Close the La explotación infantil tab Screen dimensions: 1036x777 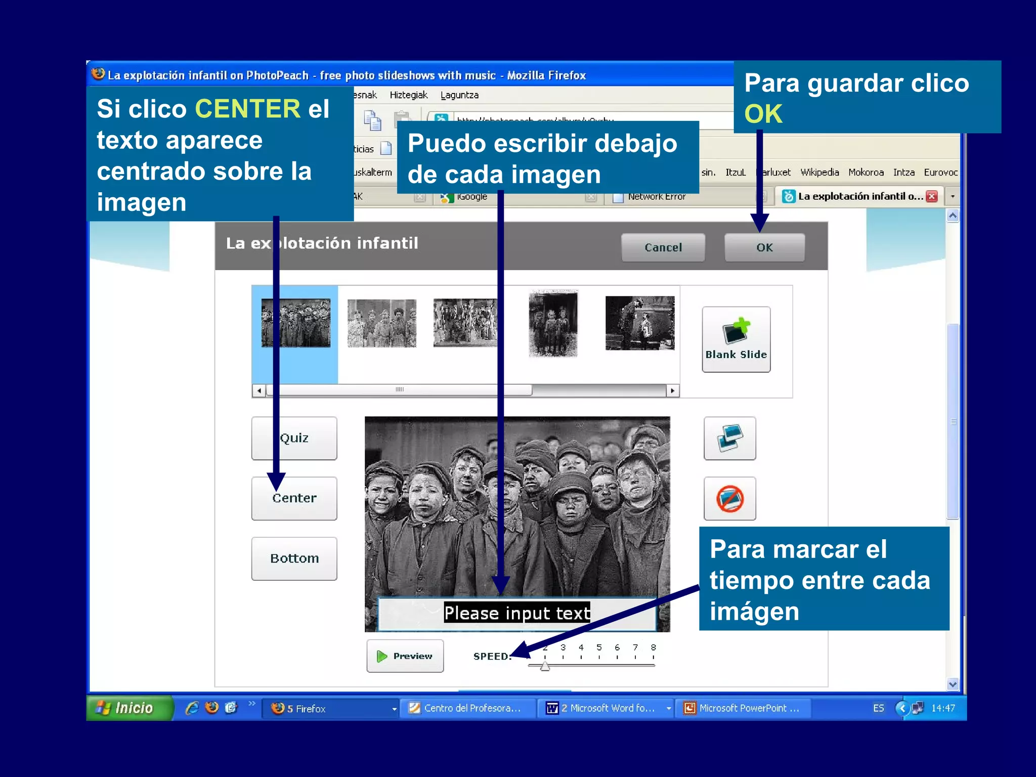pos(932,196)
